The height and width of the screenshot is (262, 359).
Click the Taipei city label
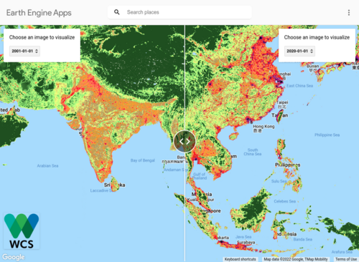(x=282, y=102)
